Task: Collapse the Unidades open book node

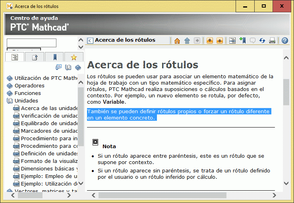Action: [x=10, y=101]
